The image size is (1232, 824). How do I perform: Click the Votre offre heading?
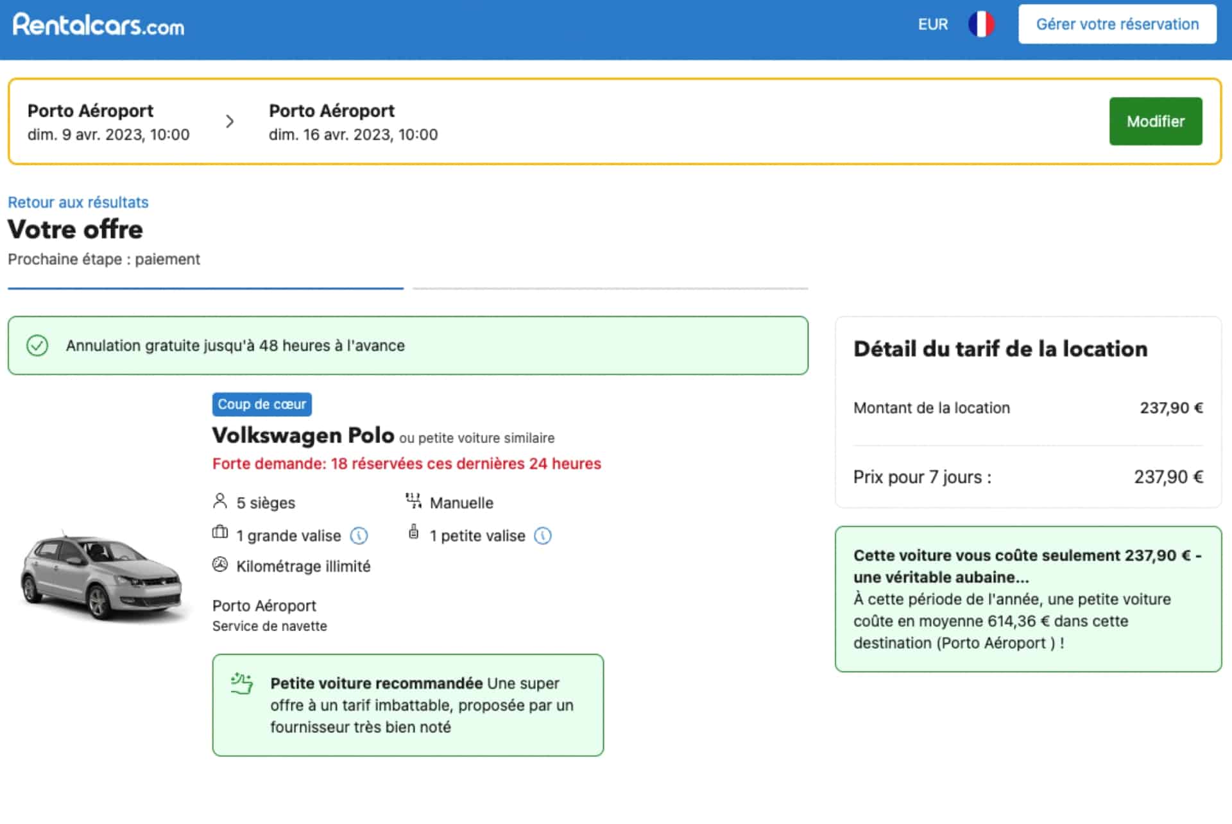tap(75, 230)
